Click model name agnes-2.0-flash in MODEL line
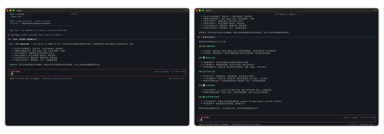The width and height of the screenshot is (384, 134). (x=25, y=21)
